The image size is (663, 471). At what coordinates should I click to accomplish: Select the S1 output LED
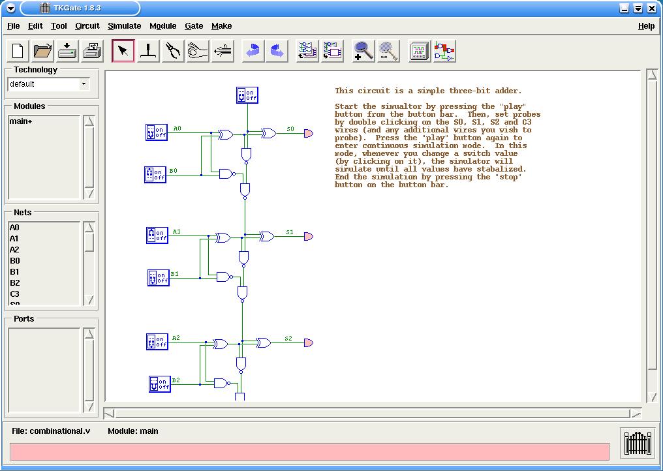[x=309, y=236]
